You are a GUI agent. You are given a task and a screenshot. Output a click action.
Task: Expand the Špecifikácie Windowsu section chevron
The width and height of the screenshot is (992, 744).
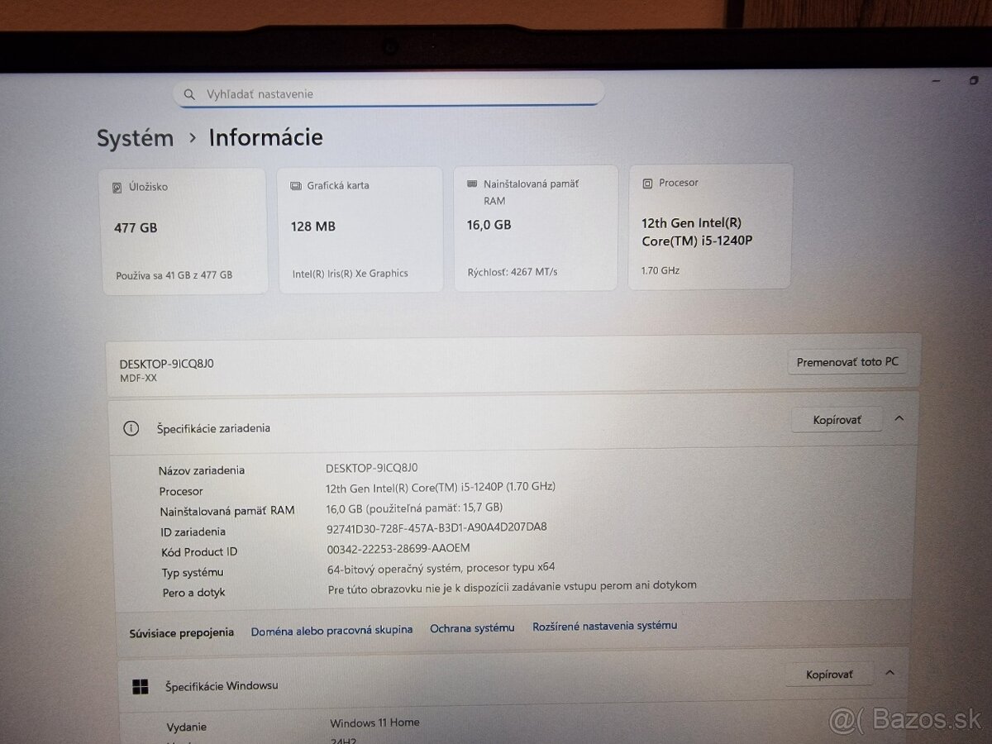tap(890, 673)
